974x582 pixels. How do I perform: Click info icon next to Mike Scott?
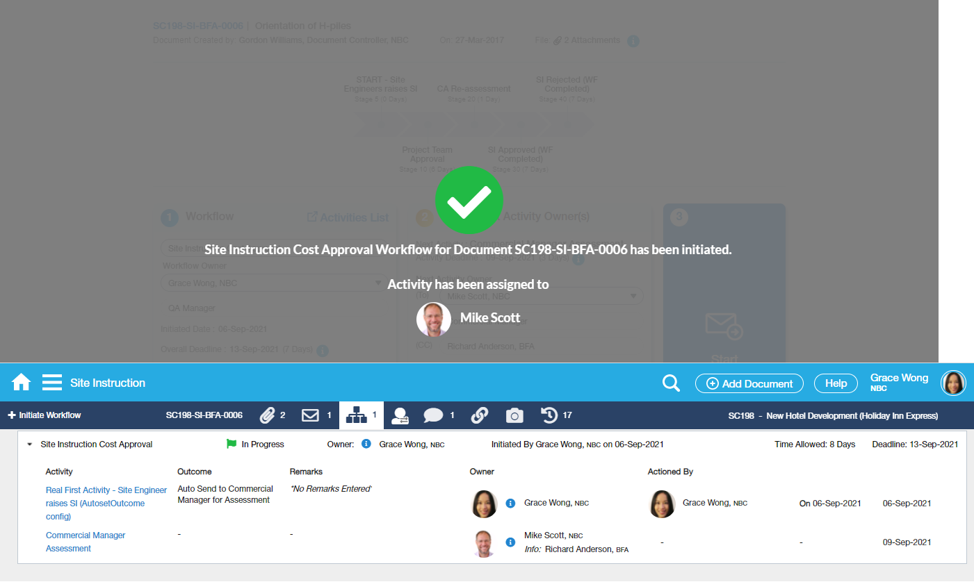click(x=510, y=541)
